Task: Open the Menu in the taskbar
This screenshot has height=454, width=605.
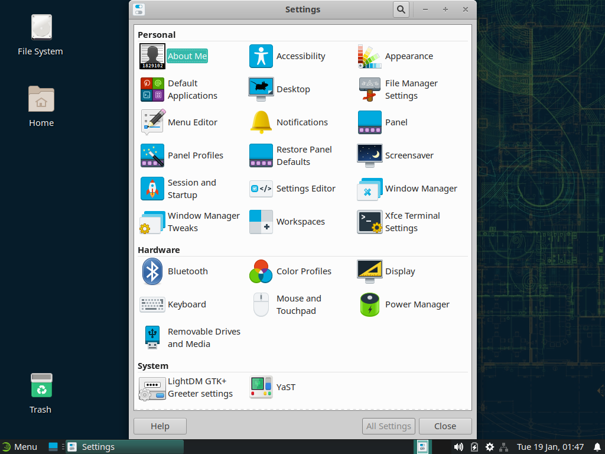Action: pyautogui.click(x=19, y=447)
